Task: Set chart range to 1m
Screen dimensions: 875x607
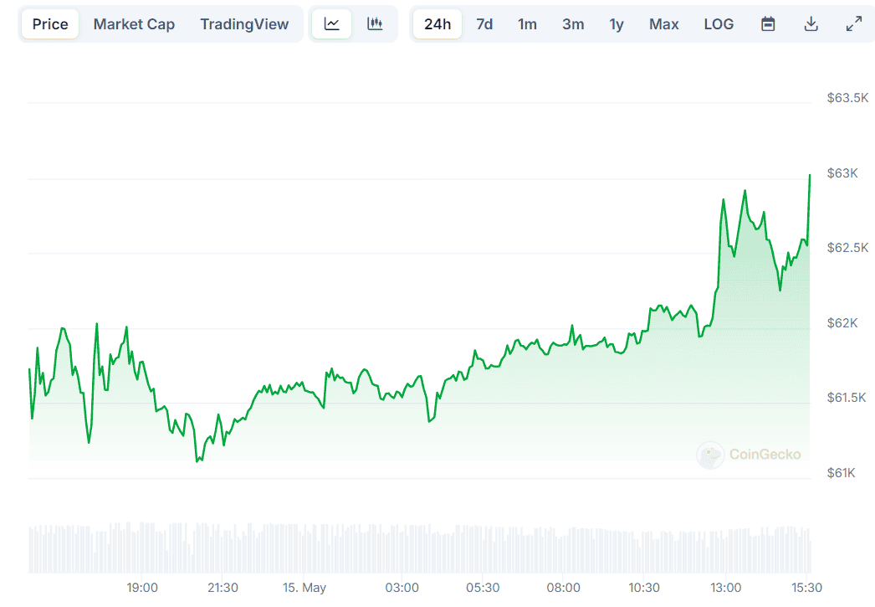Action: (527, 24)
